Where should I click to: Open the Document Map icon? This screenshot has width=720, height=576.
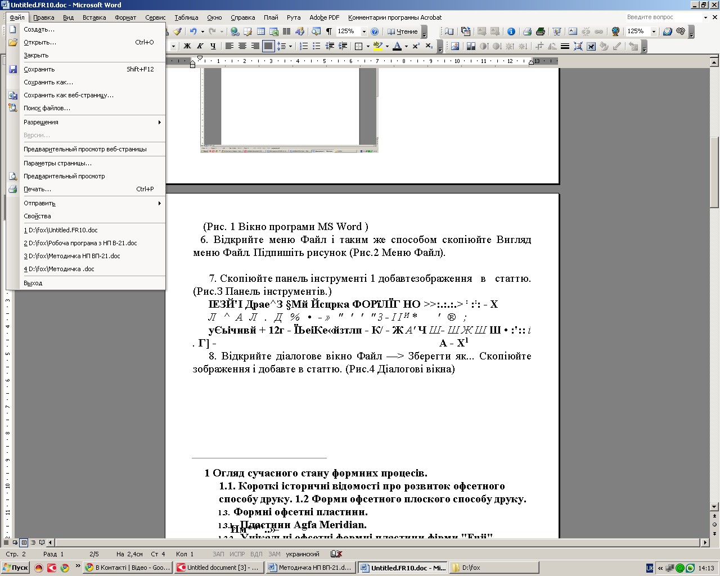coord(316,31)
